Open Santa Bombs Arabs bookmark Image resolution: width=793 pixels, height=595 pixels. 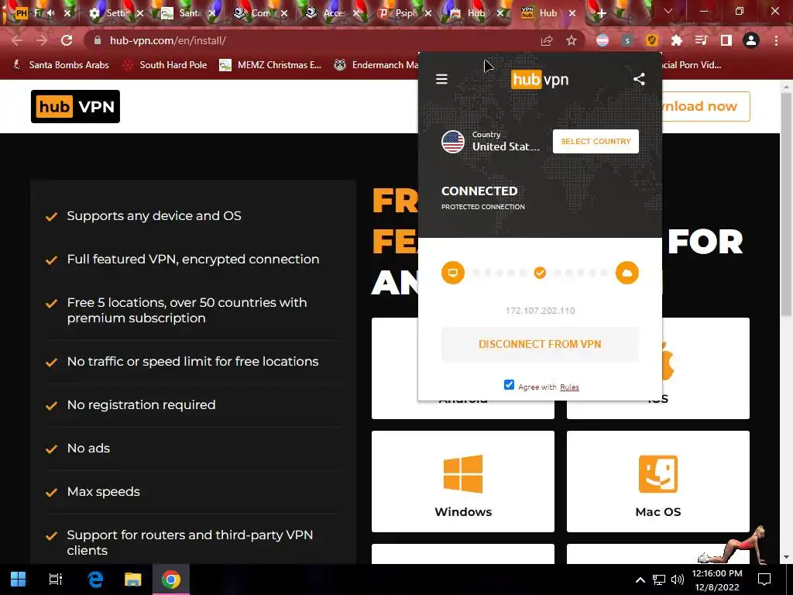tap(60, 65)
